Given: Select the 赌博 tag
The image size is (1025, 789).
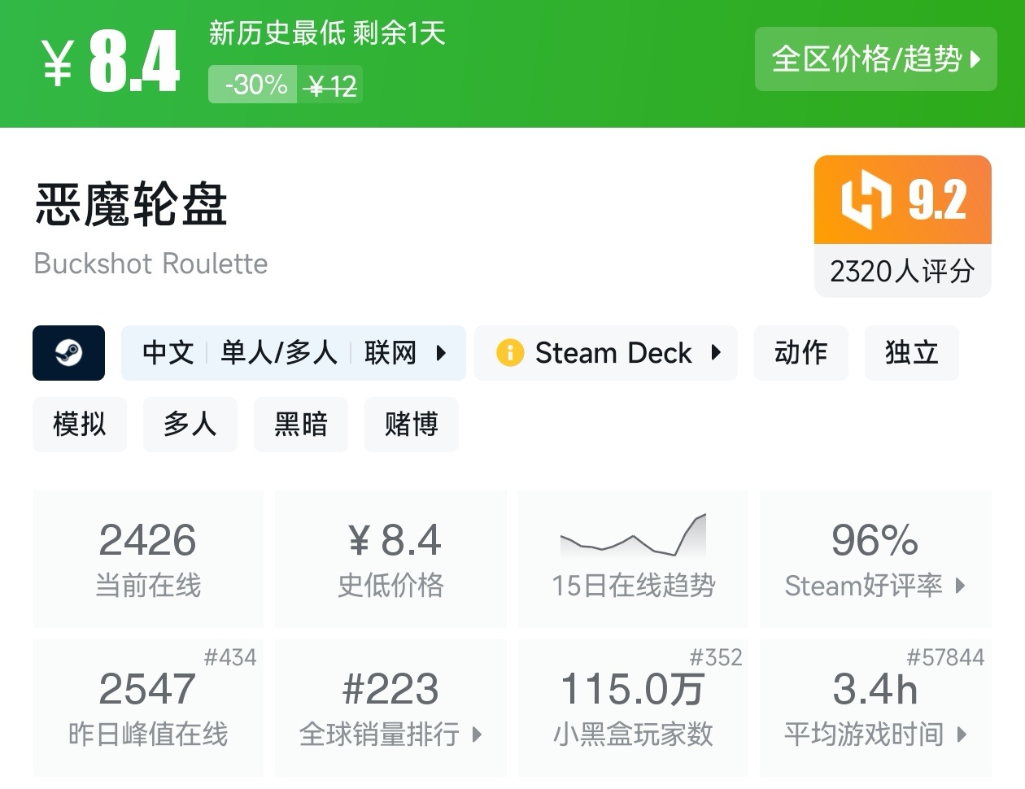Looking at the screenshot, I should pyautogui.click(x=412, y=425).
